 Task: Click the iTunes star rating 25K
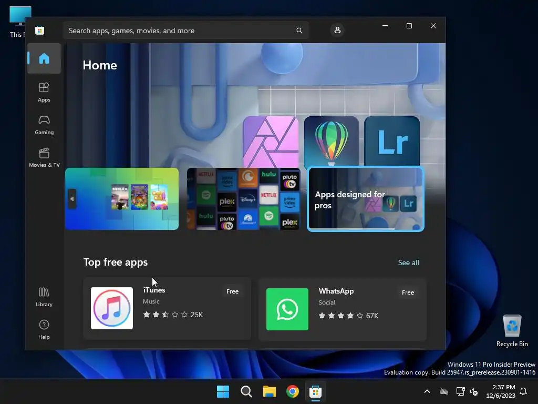pyautogui.click(x=173, y=315)
